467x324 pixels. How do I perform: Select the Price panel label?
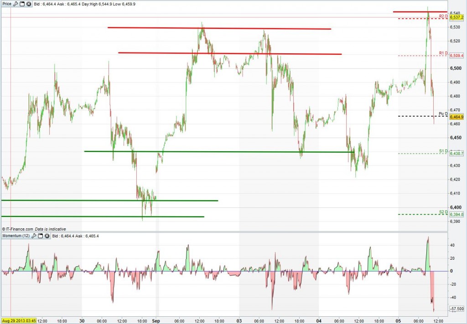click(x=7, y=4)
